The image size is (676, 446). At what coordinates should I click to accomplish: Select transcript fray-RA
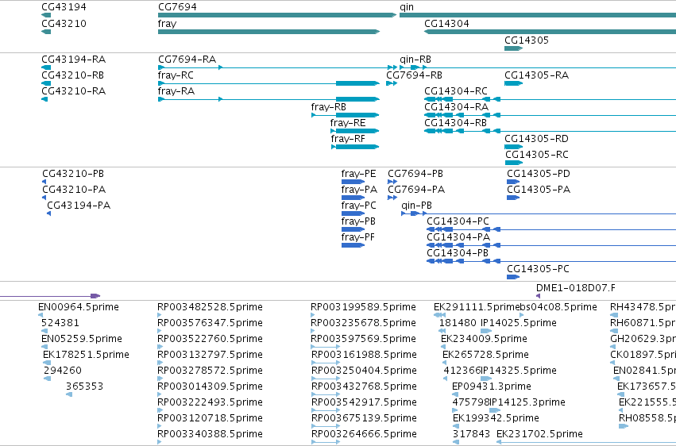[269, 99]
